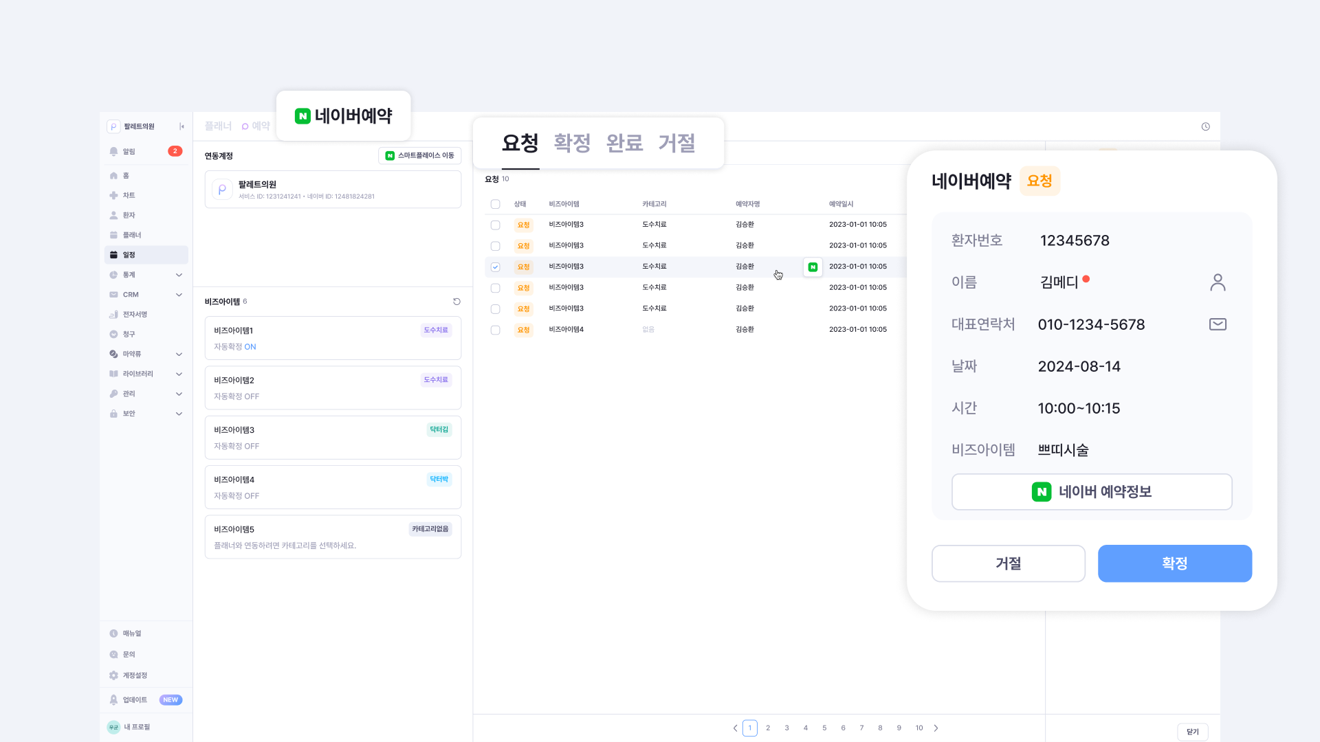Click the clock history icon at top right
Image resolution: width=1320 pixels, height=742 pixels.
pos(1205,126)
